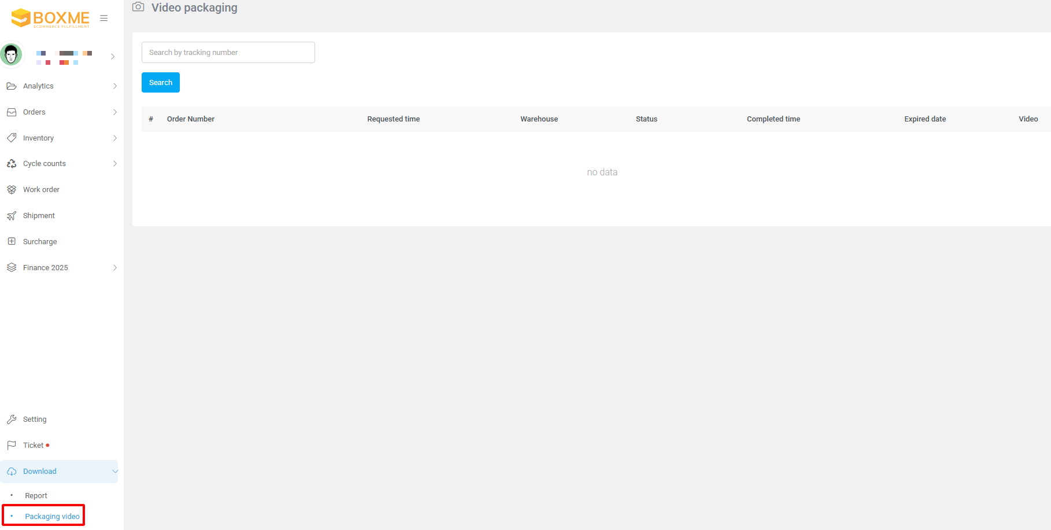Click the hamburger menu icon beside BOXME logo

coord(104,19)
